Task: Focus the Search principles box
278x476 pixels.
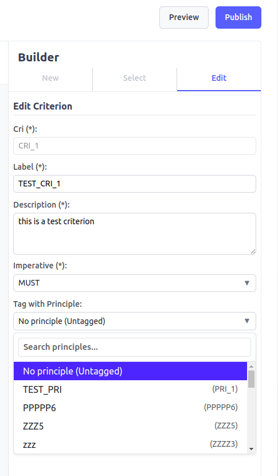Action: [x=135, y=347]
